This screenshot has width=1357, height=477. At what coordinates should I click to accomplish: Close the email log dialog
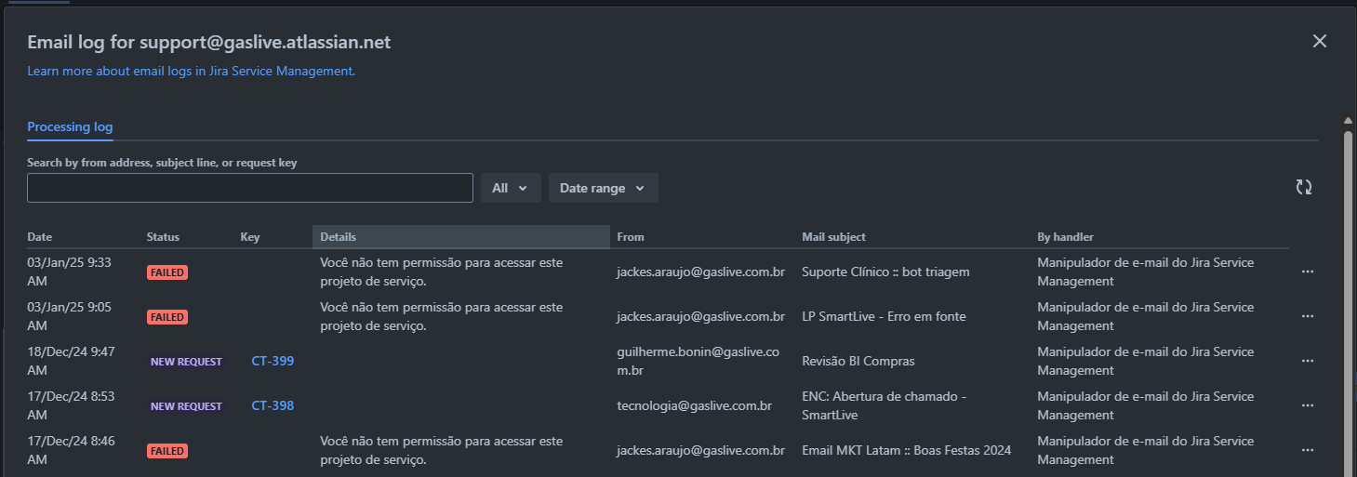[1319, 41]
